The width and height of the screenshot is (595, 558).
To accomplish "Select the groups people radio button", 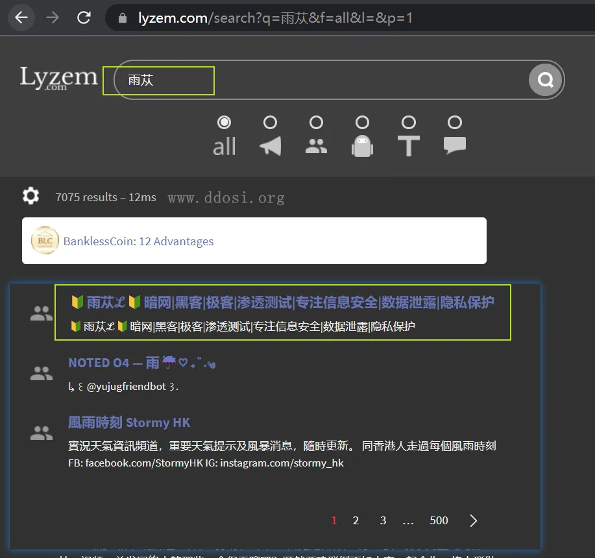I will point(316,123).
